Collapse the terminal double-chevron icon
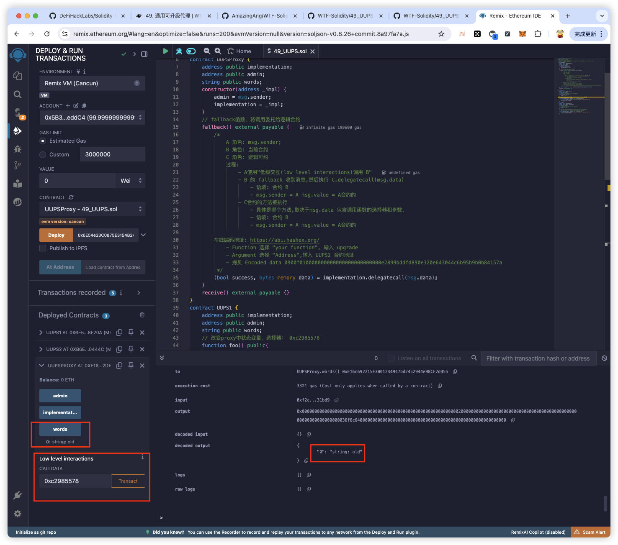Screen dimensions: 618x545 162,358
